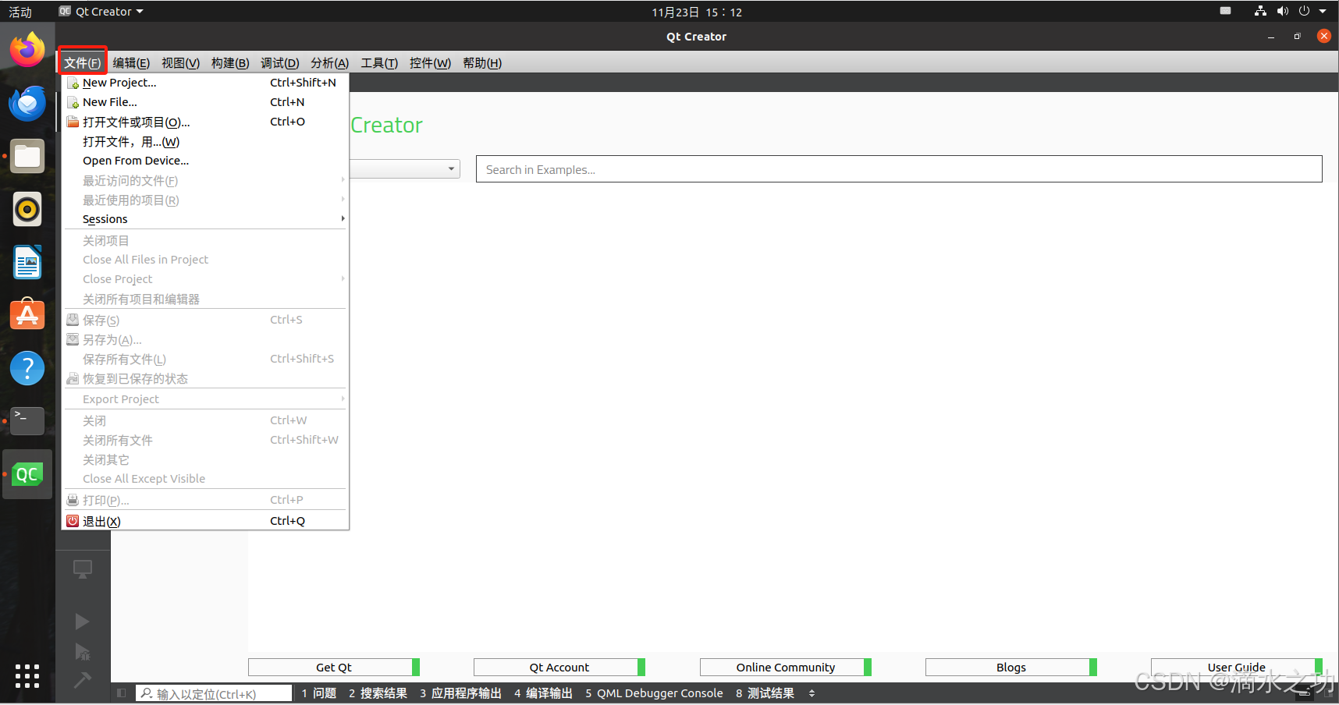The height and width of the screenshot is (705, 1339).
Task: Open the examples kit combo box
Action: tap(404, 169)
